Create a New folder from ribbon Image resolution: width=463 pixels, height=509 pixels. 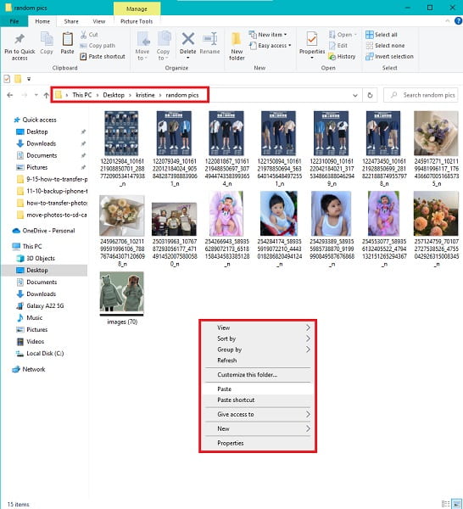pos(237,47)
